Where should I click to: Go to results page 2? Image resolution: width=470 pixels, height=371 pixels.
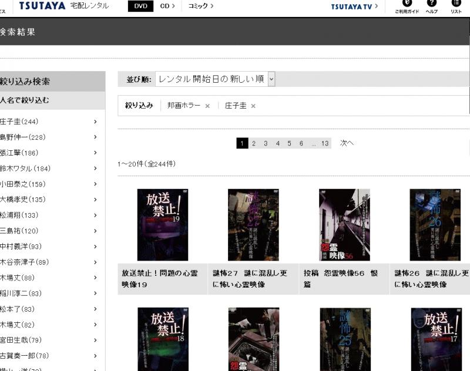[254, 143]
